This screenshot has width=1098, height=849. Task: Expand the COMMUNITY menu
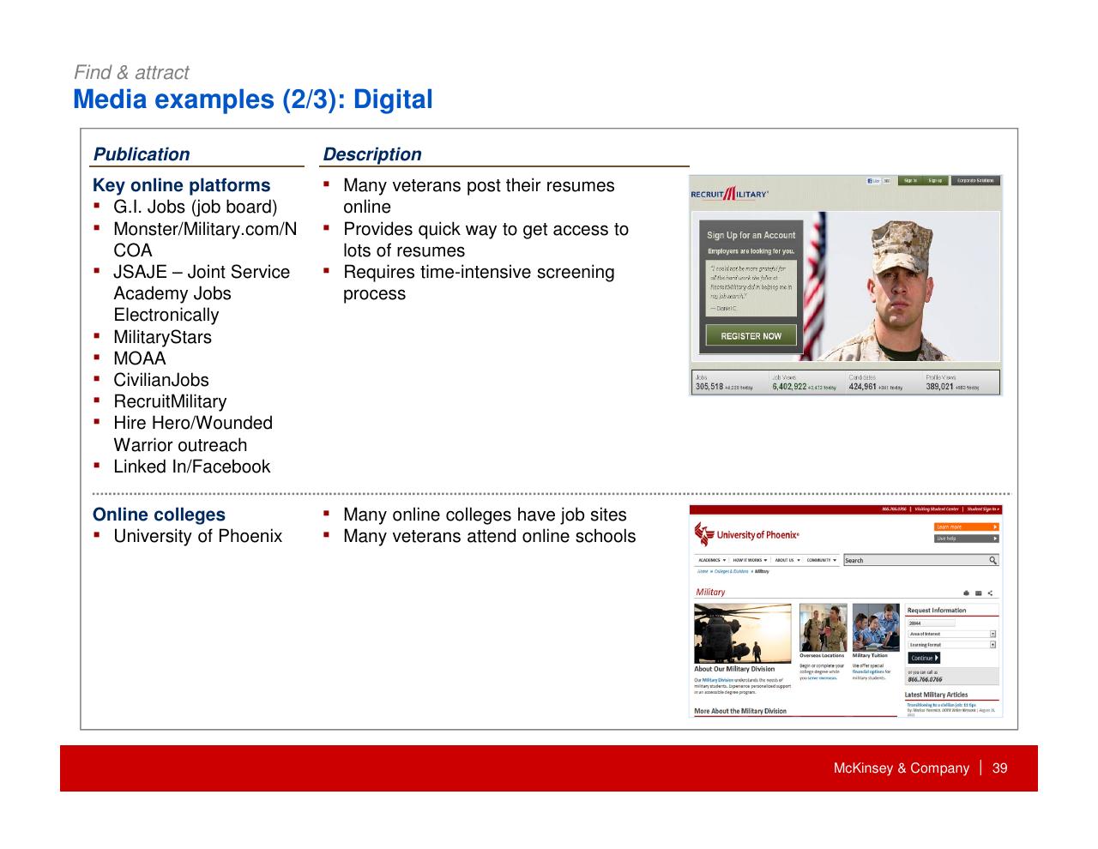click(822, 560)
